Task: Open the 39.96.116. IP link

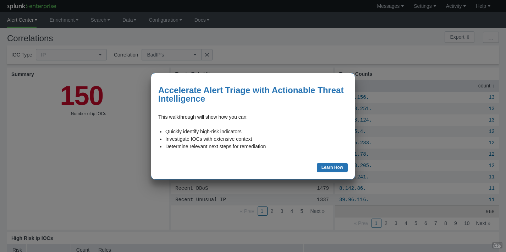Action: click(x=354, y=200)
